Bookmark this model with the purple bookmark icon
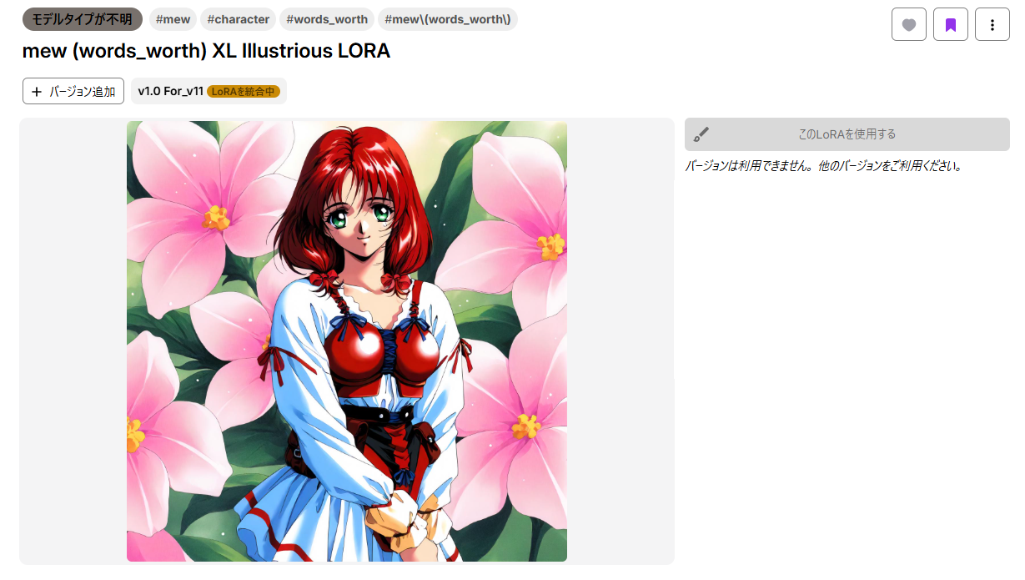The height and width of the screenshot is (580, 1025). [x=951, y=25]
